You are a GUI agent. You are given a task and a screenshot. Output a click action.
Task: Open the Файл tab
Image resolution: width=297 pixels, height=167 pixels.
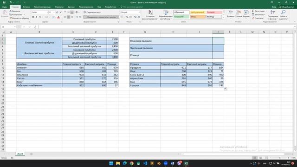pos(5,7)
